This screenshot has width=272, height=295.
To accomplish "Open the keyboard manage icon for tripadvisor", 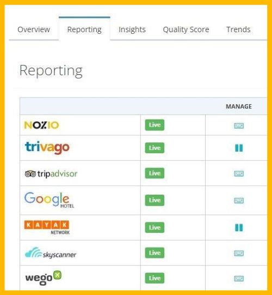I will click(239, 173).
